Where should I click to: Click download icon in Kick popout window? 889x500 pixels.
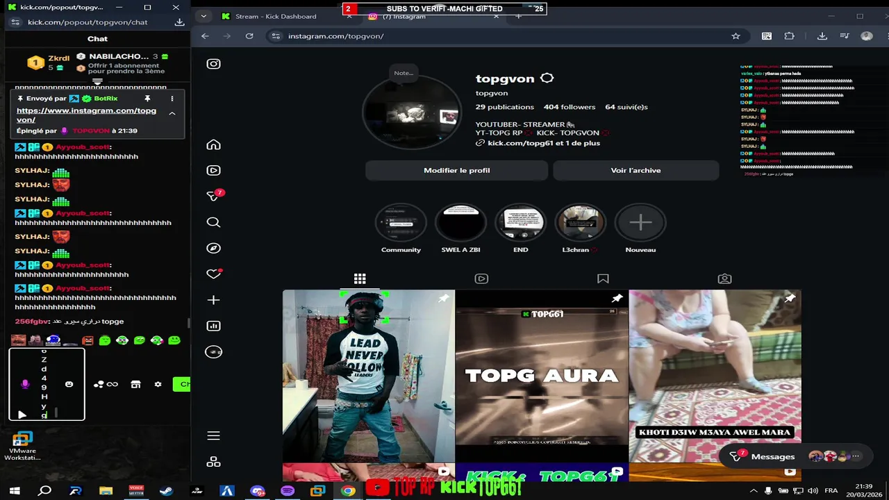(x=179, y=22)
